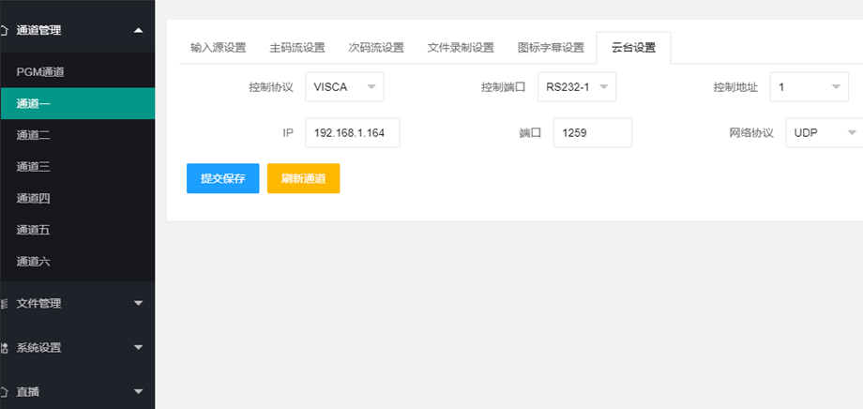Screen dimensions: 863x409
Task: Click the 端口 field showing 1259
Action: click(x=592, y=132)
